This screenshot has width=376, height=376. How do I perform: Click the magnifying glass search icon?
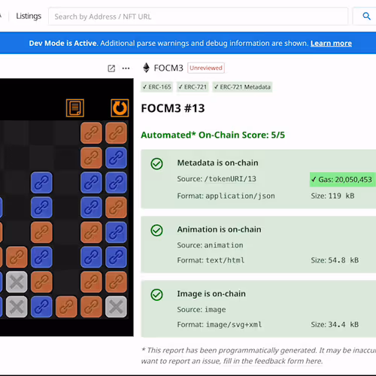(x=366, y=17)
